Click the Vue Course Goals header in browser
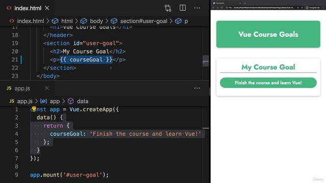 (x=268, y=34)
